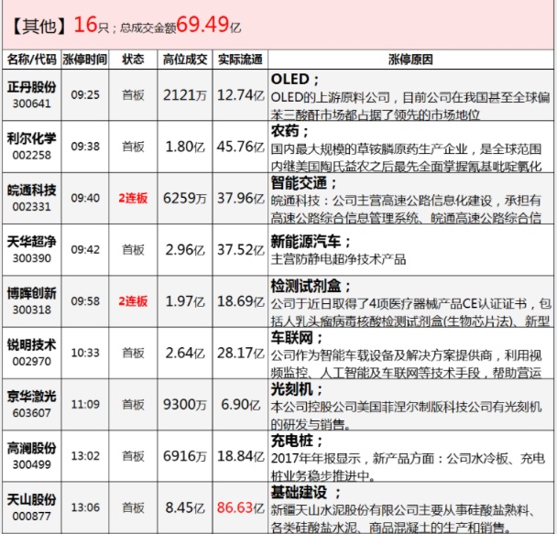This screenshot has height=534, width=557.
Task: Click the 09:42 limit-up time cell
Action: (x=85, y=250)
